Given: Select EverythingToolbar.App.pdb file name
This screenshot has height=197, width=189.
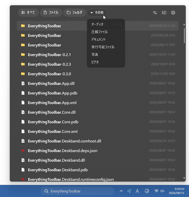Looking at the screenshot, I should pyautogui.click(x=53, y=93).
